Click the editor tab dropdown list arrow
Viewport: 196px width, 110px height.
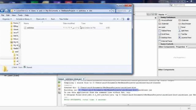coord(153,14)
